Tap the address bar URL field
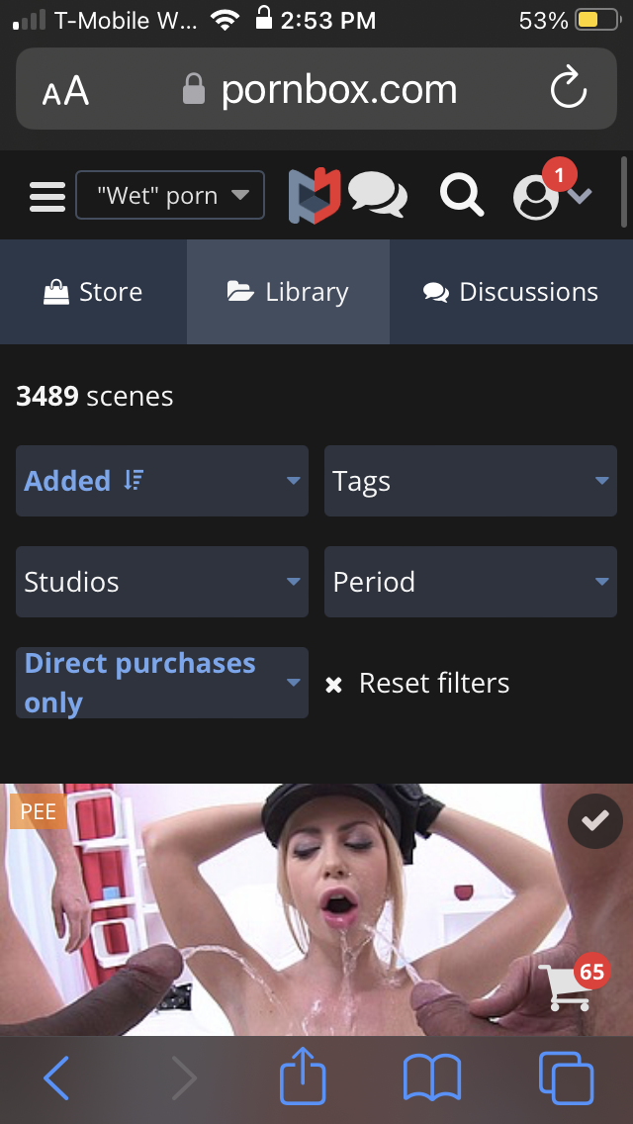 click(x=316, y=90)
